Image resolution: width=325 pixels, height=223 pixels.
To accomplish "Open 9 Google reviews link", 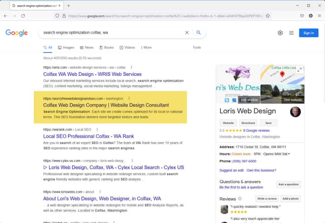I will coord(256,131).
